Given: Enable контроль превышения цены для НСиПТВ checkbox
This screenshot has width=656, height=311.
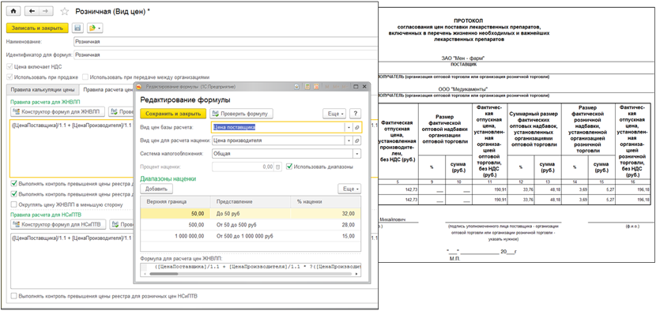Looking at the screenshot, I should coord(14,296).
